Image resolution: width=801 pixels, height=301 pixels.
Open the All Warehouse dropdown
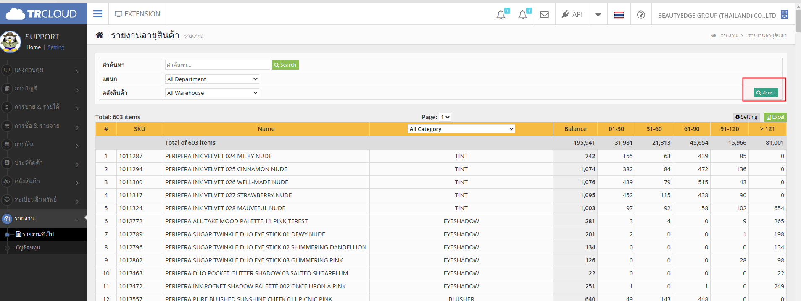[212, 93]
